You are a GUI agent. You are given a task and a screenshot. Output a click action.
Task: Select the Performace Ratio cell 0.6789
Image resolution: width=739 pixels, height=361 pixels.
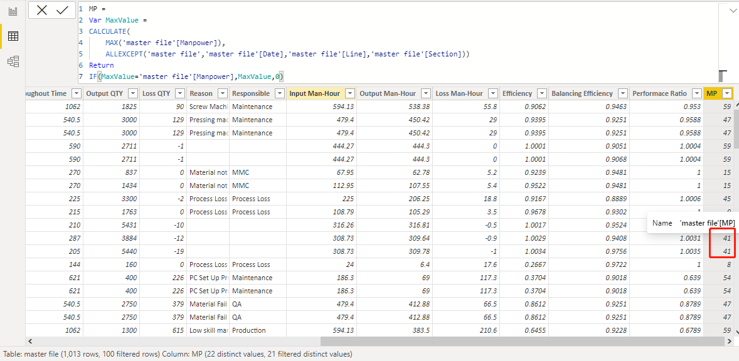point(666,330)
